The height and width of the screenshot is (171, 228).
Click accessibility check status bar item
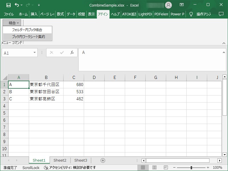70,168
